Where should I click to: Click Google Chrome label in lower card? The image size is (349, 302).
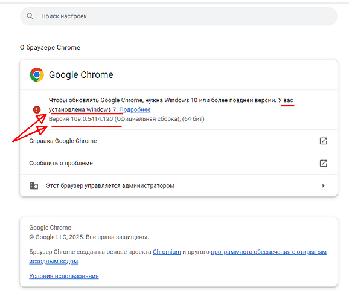tap(50, 228)
